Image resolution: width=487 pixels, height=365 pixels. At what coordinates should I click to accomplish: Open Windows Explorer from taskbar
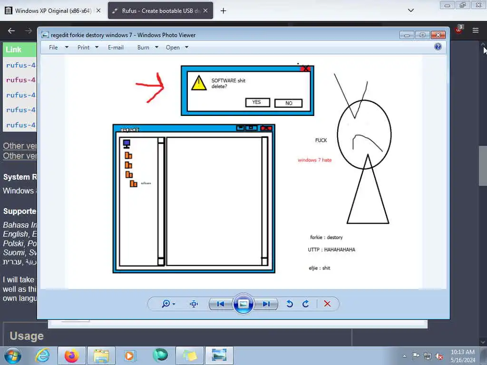point(101,355)
